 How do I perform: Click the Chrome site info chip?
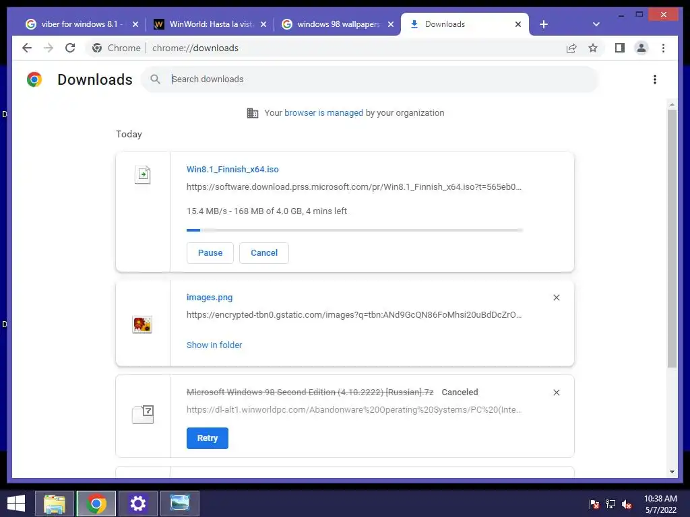tap(116, 48)
